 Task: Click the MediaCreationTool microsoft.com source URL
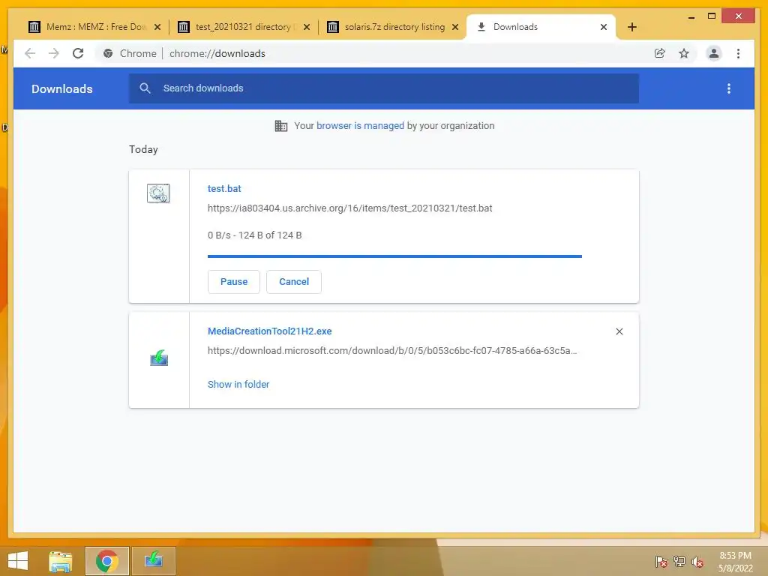[x=391, y=351]
